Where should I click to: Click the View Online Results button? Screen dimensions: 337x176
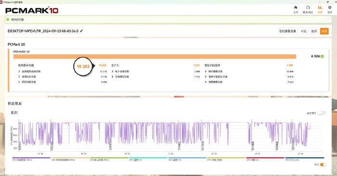[287, 31]
